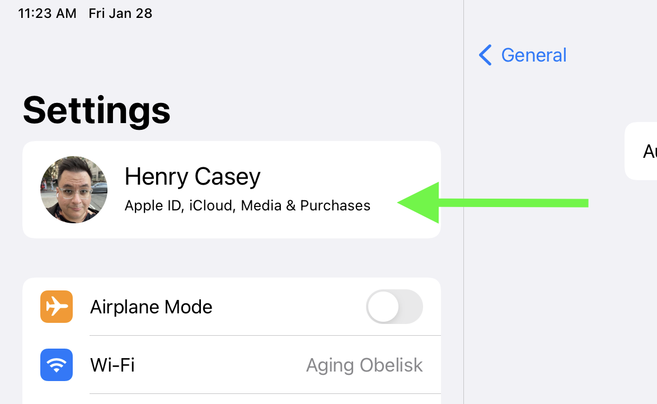This screenshot has width=657, height=404.
Task: Select the blue Wi-Fi icon
Action: pyautogui.click(x=56, y=365)
